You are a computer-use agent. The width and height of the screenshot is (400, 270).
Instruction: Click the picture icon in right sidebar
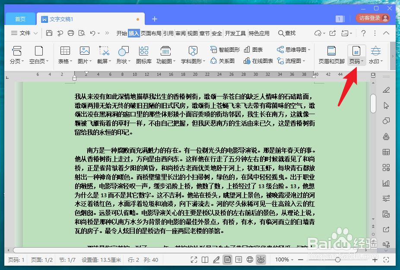[386, 214]
